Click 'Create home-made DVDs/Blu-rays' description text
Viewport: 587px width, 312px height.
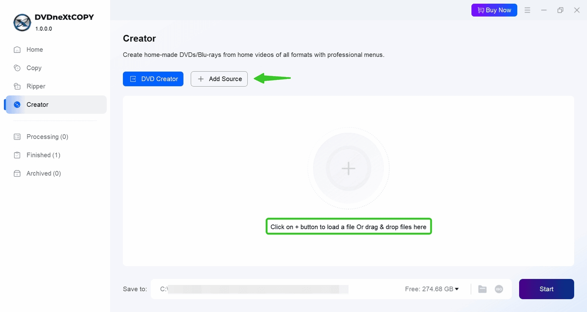(254, 55)
